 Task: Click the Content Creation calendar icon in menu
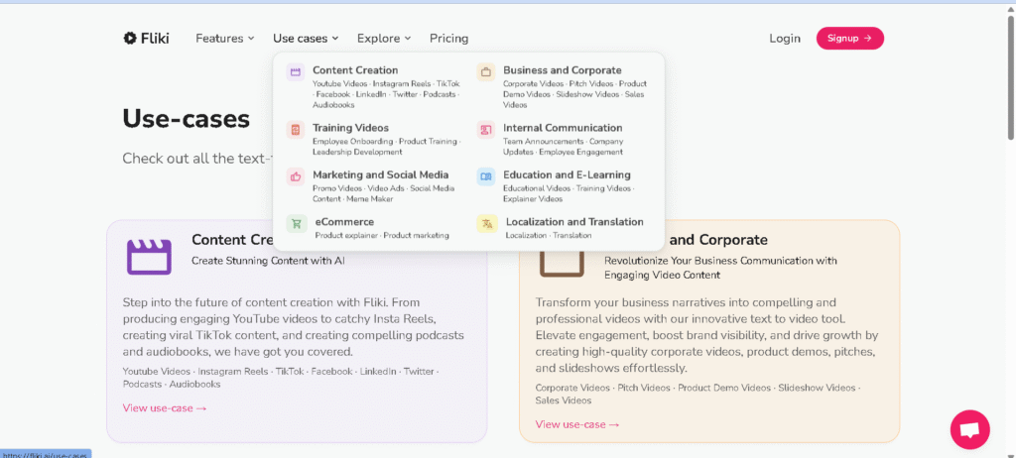pyautogui.click(x=295, y=71)
